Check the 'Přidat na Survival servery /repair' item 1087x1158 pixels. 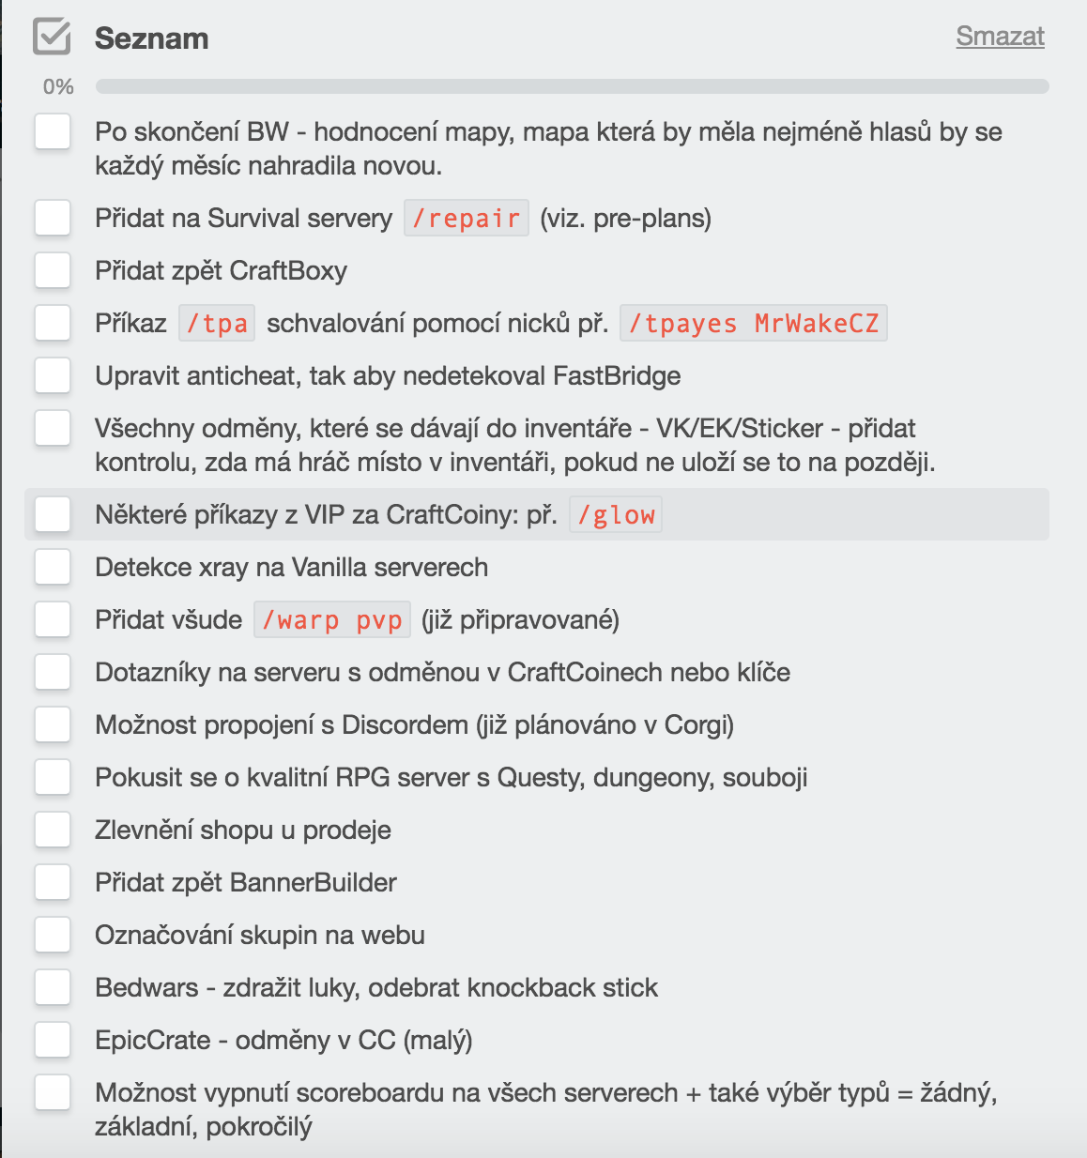[53, 218]
